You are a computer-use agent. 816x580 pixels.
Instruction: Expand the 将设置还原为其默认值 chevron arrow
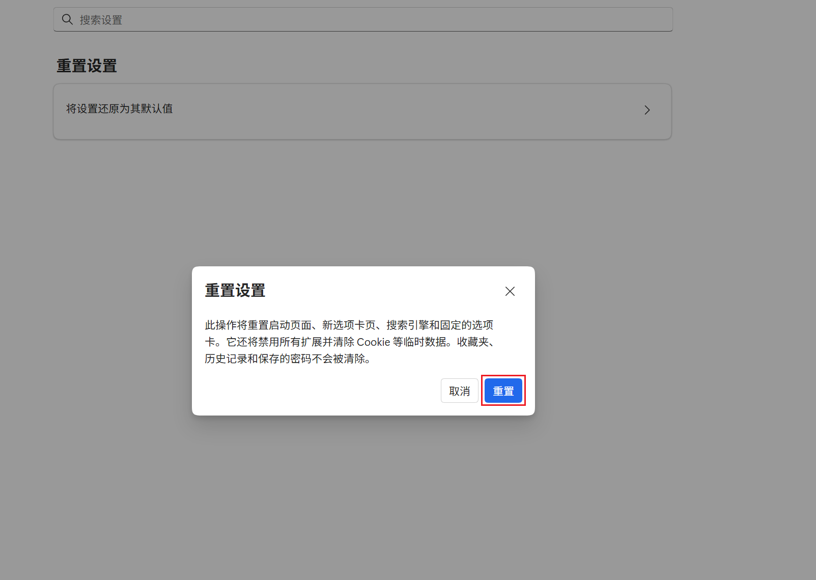[647, 110]
